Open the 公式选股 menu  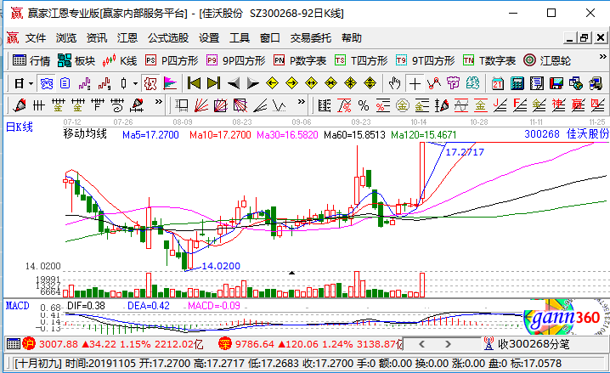[x=168, y=37]
